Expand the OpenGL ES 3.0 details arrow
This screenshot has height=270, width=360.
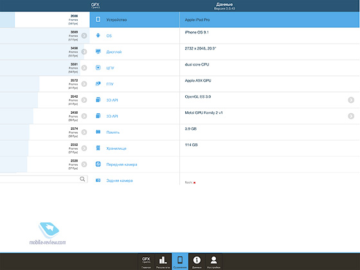pyautogui.click(x=351, y=100)
